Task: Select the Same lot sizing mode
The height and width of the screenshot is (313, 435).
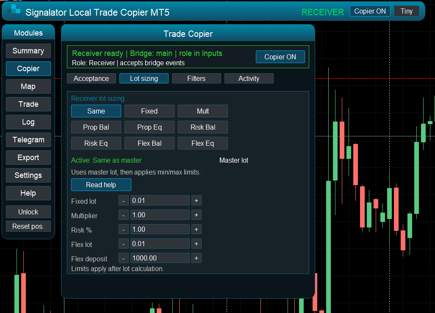Action: 96,111
